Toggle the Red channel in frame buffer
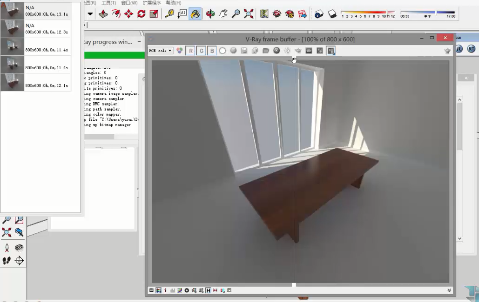This screenshot has height=302, width=479. point(190,51)
